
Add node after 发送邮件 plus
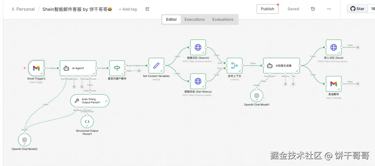click(358, 84)
